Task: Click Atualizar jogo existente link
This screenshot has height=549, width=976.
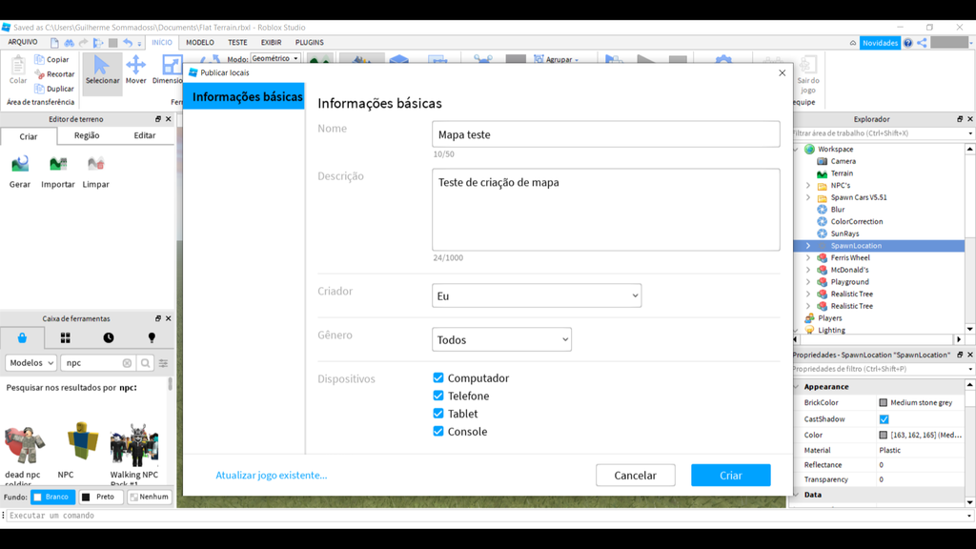Action: (x=272, y=475)
